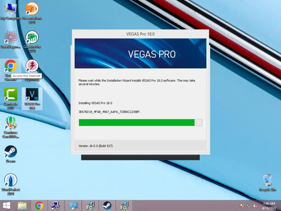The width and height of the screenshot is (281, 211).
Task: Click the green installation progress bar
Action: [140, 123]
